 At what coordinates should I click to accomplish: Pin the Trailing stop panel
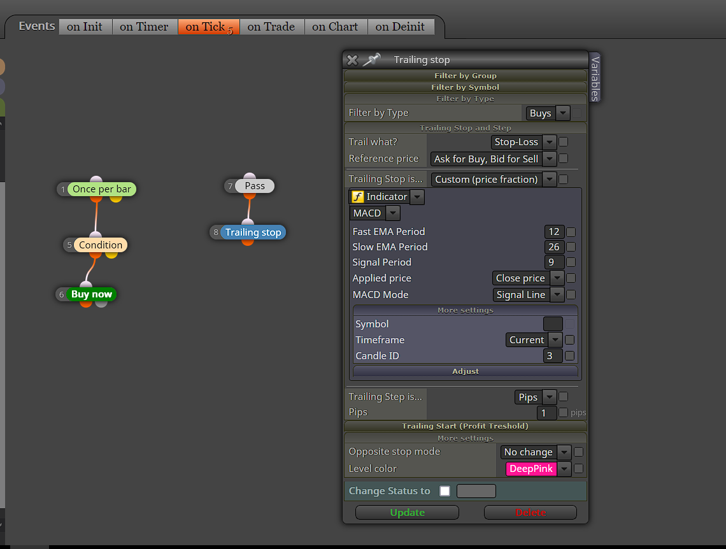pos(371,59)
